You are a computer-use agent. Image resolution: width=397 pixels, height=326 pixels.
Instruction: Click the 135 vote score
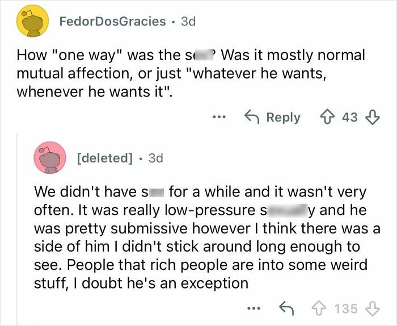[347, 308]
